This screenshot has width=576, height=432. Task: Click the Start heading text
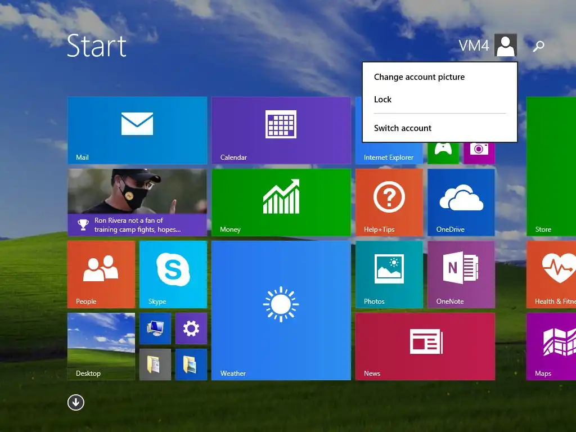[x=97, y=46]
